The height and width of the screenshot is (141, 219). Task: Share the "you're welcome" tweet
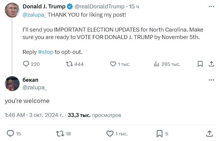(209, 134)
